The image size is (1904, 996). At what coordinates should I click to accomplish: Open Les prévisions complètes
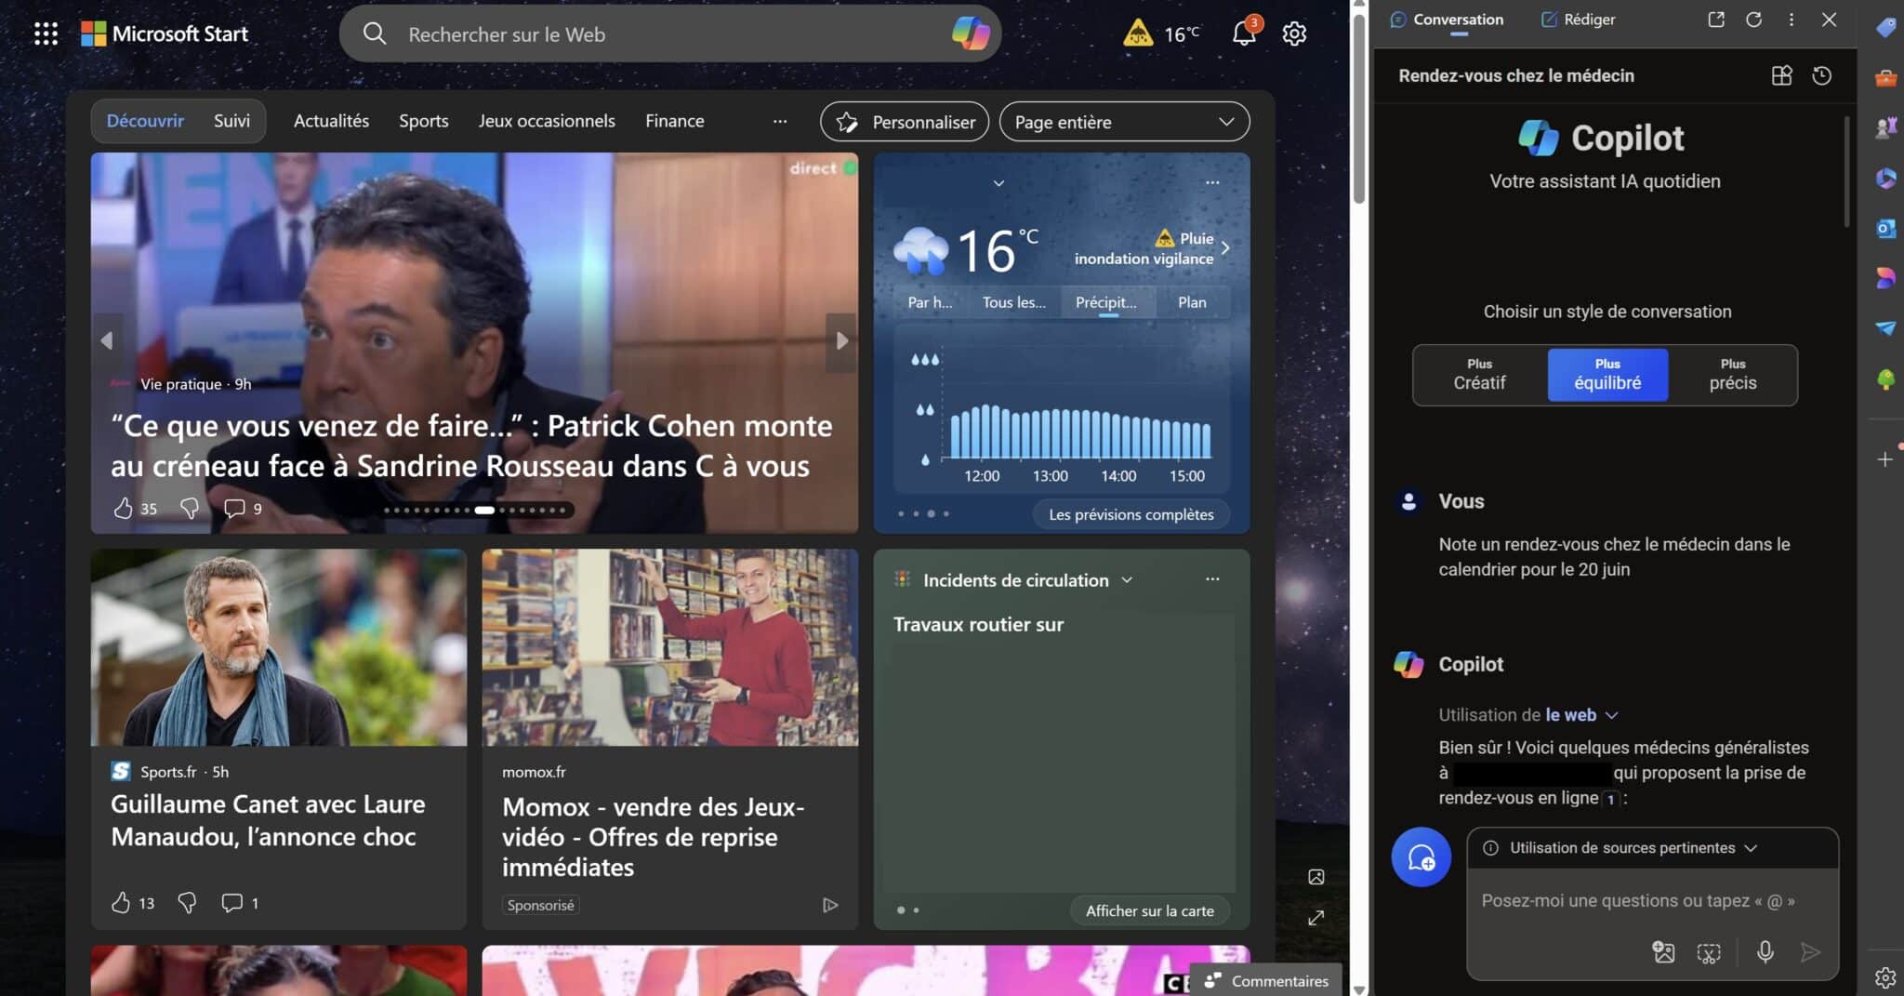(x=1131, y=514)
